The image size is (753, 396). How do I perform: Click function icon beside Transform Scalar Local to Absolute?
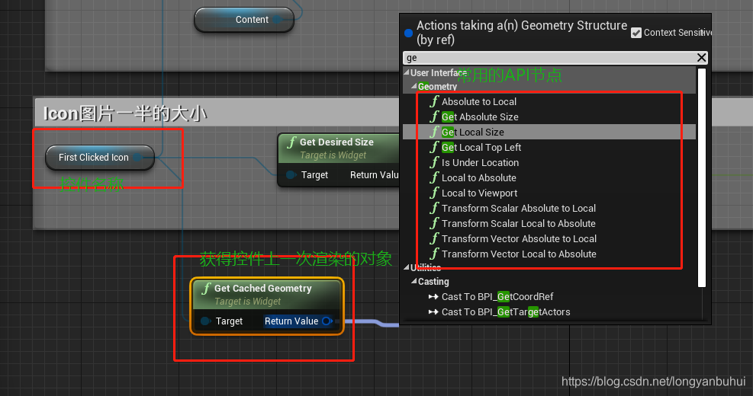[435, 223]
